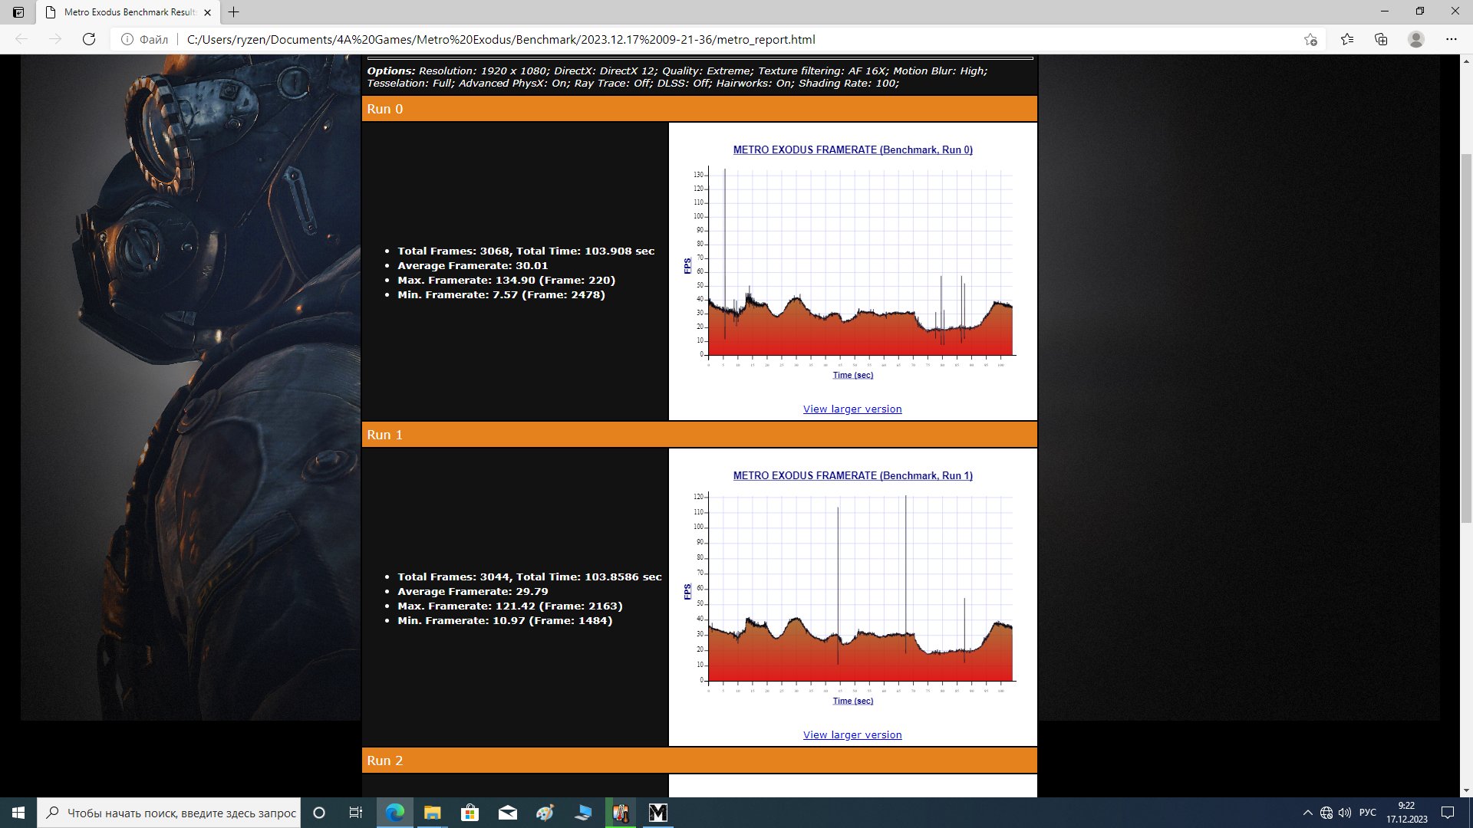Click the Run 1 framerate graph thumbnail
This screenshot has height=828, width=1473.
(852, 590)
